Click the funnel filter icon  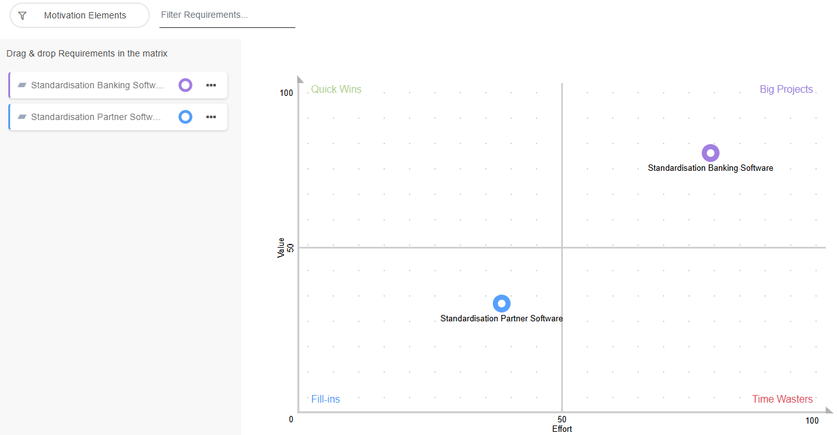point(22,15)
